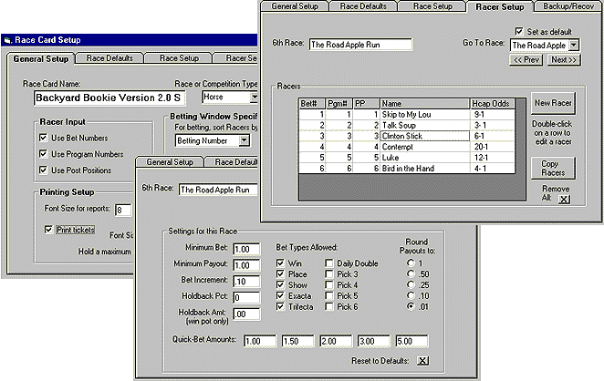Click the 5.00 Quick-Bet amount field
Image resolution: width=604 pixels, height=381 pixels.
point(411,341)
